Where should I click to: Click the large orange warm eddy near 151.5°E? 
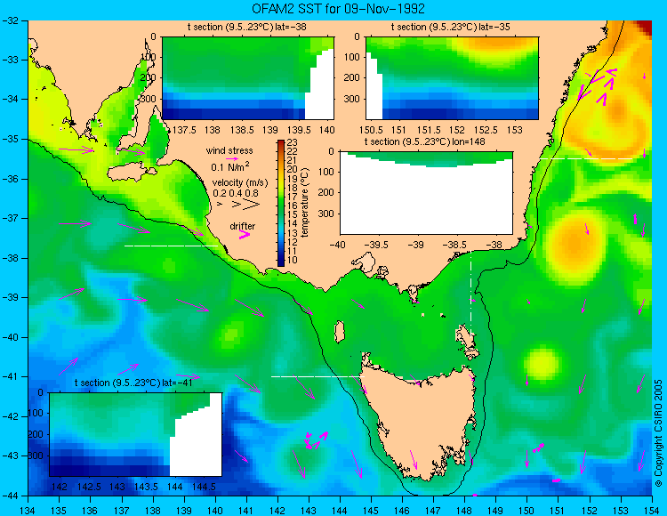[x=576, y=244]
